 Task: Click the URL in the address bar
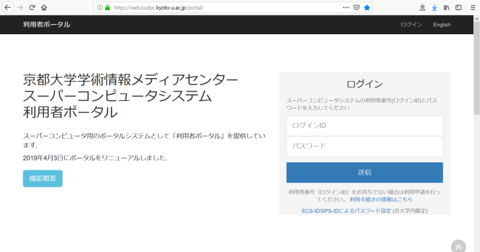coord(158,8)
